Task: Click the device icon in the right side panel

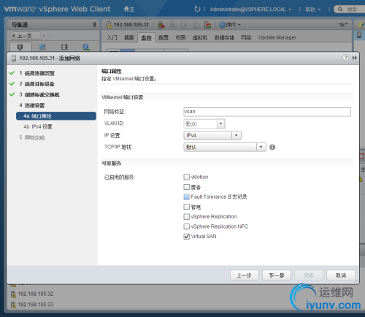Action: (x=359, y=34)
